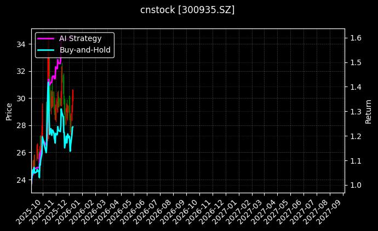This screenshot has width=378, height=231.
Task: Click the 24 price tick label
Action: click(x=22, y=180)
